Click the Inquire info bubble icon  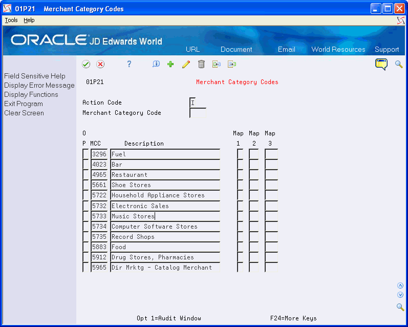click(156, 64)
